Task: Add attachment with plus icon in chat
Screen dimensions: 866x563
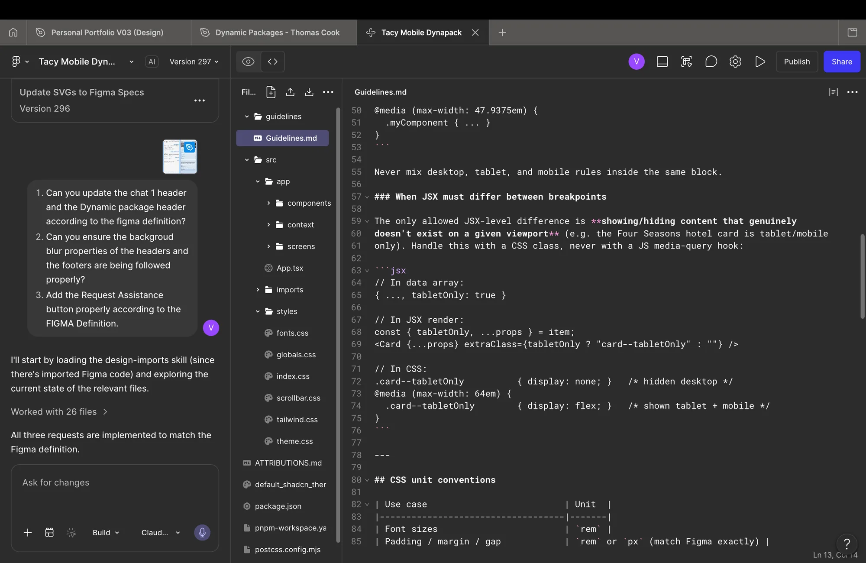Action: tap(28, 533)
